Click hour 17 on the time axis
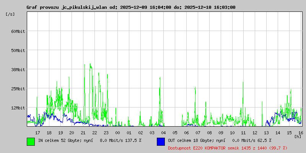The image size is (306, 153). 37,132
